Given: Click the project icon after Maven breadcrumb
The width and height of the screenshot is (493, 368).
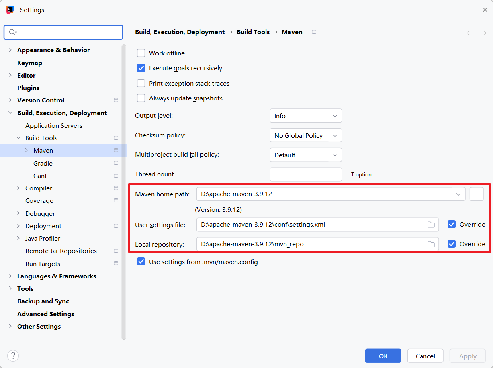Looking at the screenshot, I should pyautogui.click(x=314, y=32).
